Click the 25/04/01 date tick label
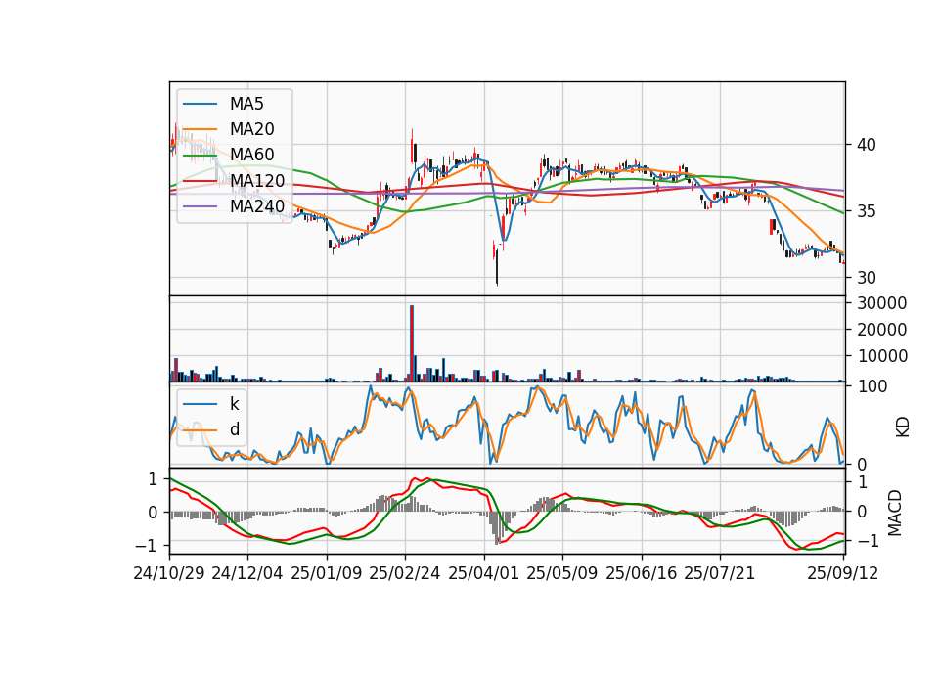939x675 pixels. coord(483,573)
